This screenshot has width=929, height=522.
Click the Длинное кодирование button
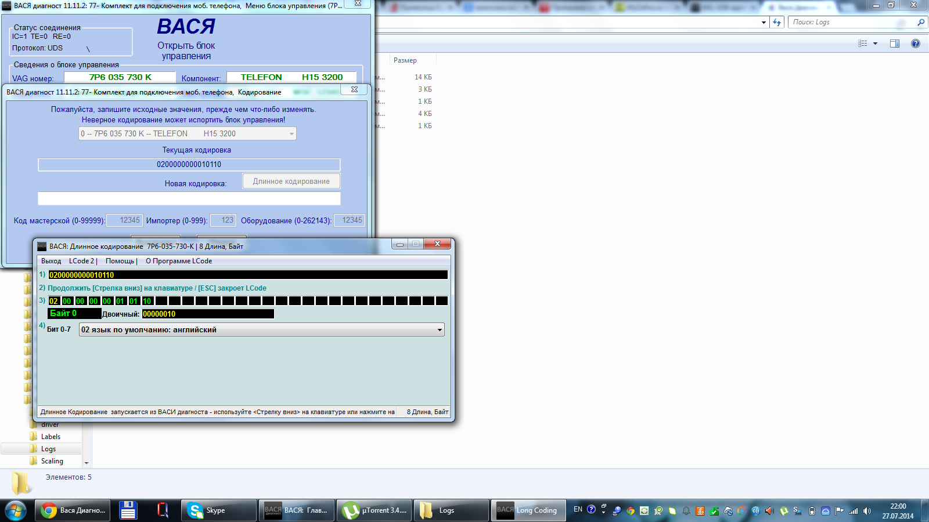(x=291, y=182)
